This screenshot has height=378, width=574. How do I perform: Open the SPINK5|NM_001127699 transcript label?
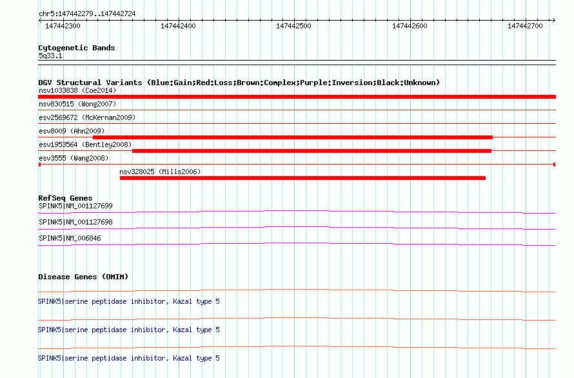(75, 206)
